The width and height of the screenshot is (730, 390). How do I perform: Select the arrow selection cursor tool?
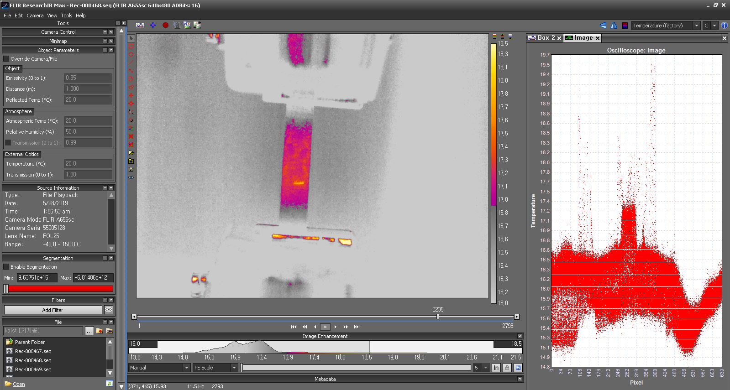click(131, 38)
